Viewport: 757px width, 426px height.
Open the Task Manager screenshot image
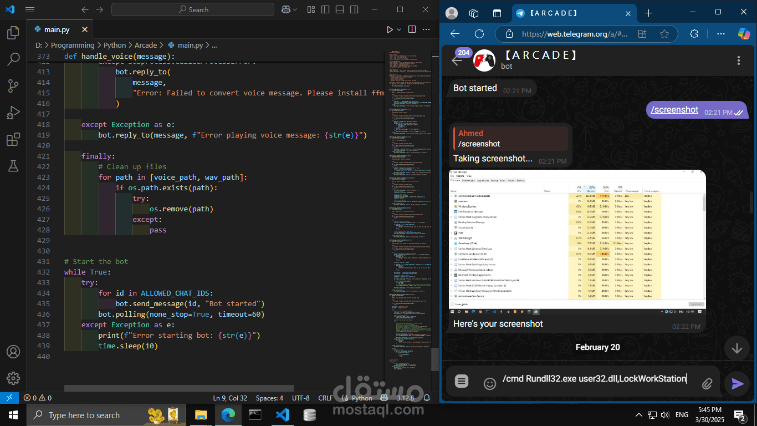click(x=577, y=241)
